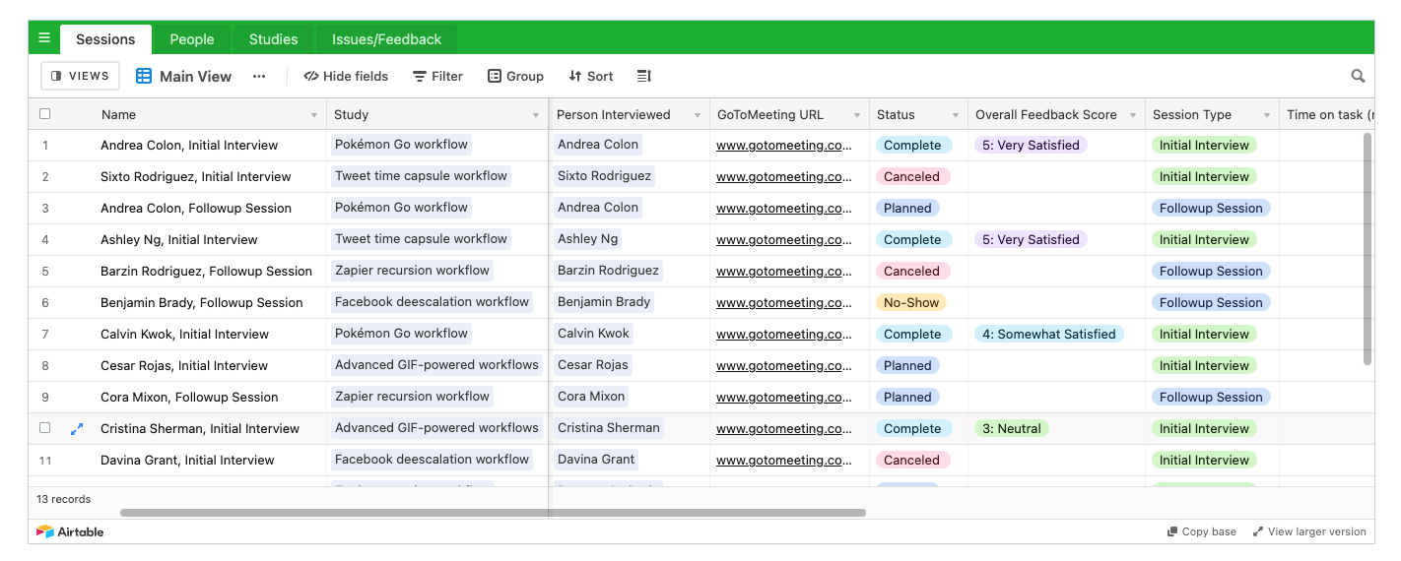Viewport: 1401px width, 561px height.
Task: Open the Status column dropdown arrow
Action: [x=955, y=115]
